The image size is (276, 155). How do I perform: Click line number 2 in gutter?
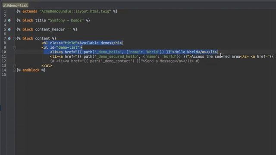[x=5, y=16]
